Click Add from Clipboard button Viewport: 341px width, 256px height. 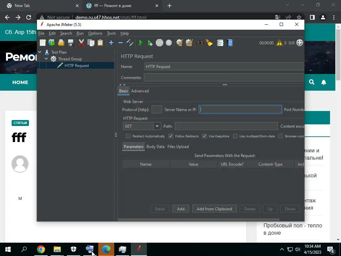click(214, 209)
